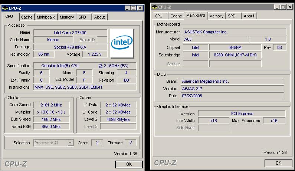Open the About tab in right CPU-Z window
Image resolution: width=295 pixels, height=171 pixels.
249,16
